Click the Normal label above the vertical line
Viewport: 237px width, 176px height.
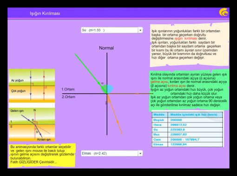click(x=106, y=48)
